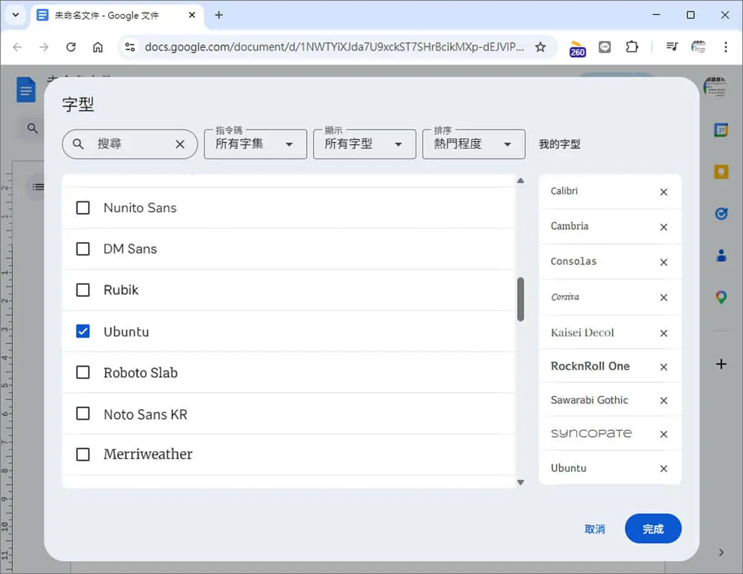Open the Chrome extensions puzzle icon
Screen dimensions: 743x574
tap(632, 47)
